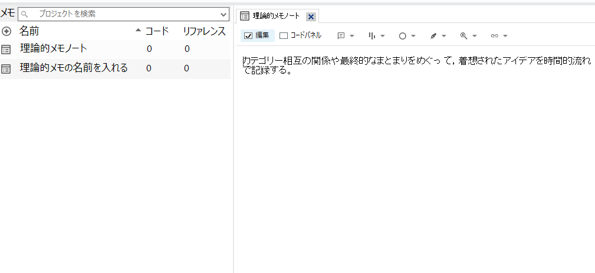
Task: Click the zoom magnifier icon in the toolbar
Action: (x=463, y=35)
